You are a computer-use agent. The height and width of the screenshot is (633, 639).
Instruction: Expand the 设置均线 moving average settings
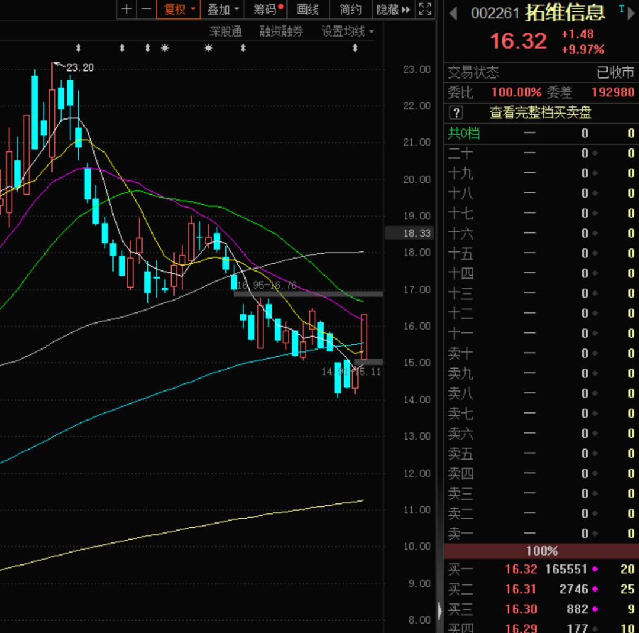pyautogui.click(x=347, y=31)
